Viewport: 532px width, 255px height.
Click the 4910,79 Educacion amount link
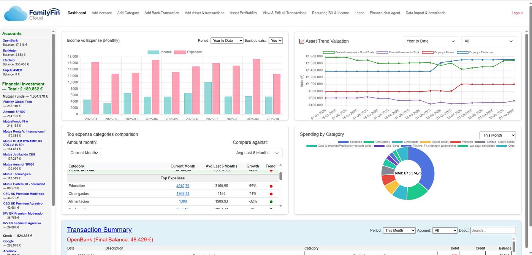click(x=183, y=186)
